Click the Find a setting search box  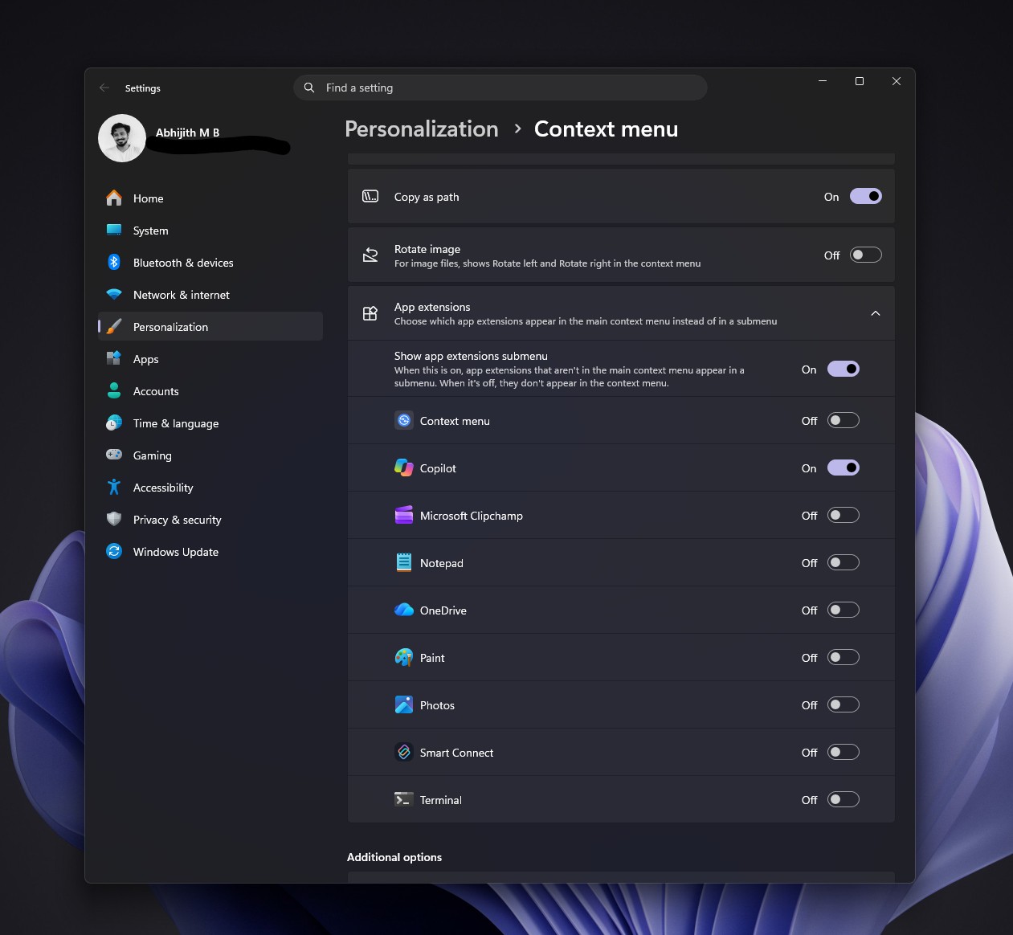pyautogui.click(x=500, y=88)
